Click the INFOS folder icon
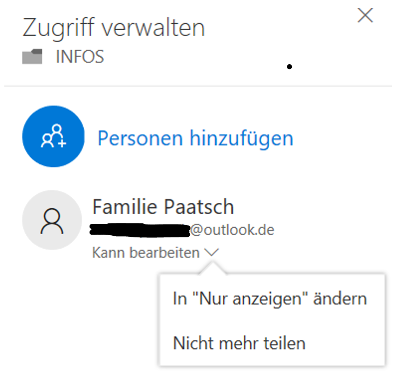Viewport: 397px width, 376px height. click(x=32, y=57)
